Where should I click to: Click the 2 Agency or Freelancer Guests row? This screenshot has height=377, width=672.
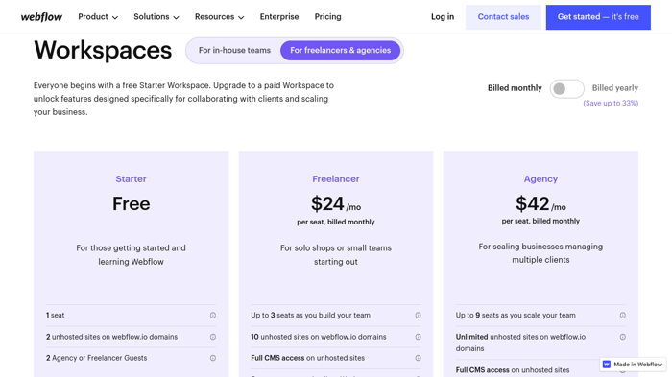(x=132, y=358)
